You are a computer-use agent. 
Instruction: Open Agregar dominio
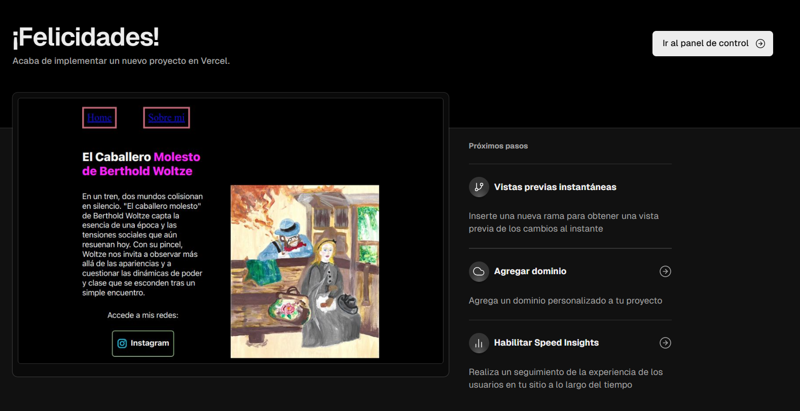pyautogui.click(x=530, y=271)
